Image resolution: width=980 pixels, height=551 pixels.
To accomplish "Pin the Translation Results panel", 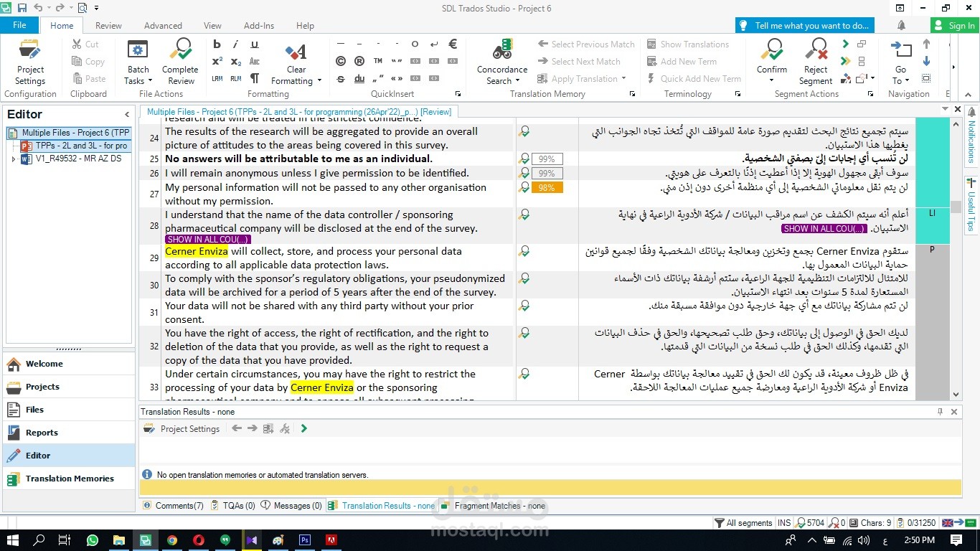I will 941,412.
